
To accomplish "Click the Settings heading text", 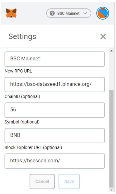I will pyautogui.click(x=22, y=36).
